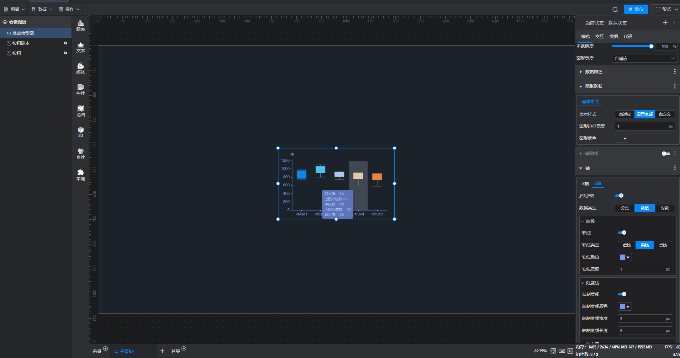The width and height of the screenshot is (680, 358).
Task: Open the 地图 map component panel
Action: click(80, 111)
